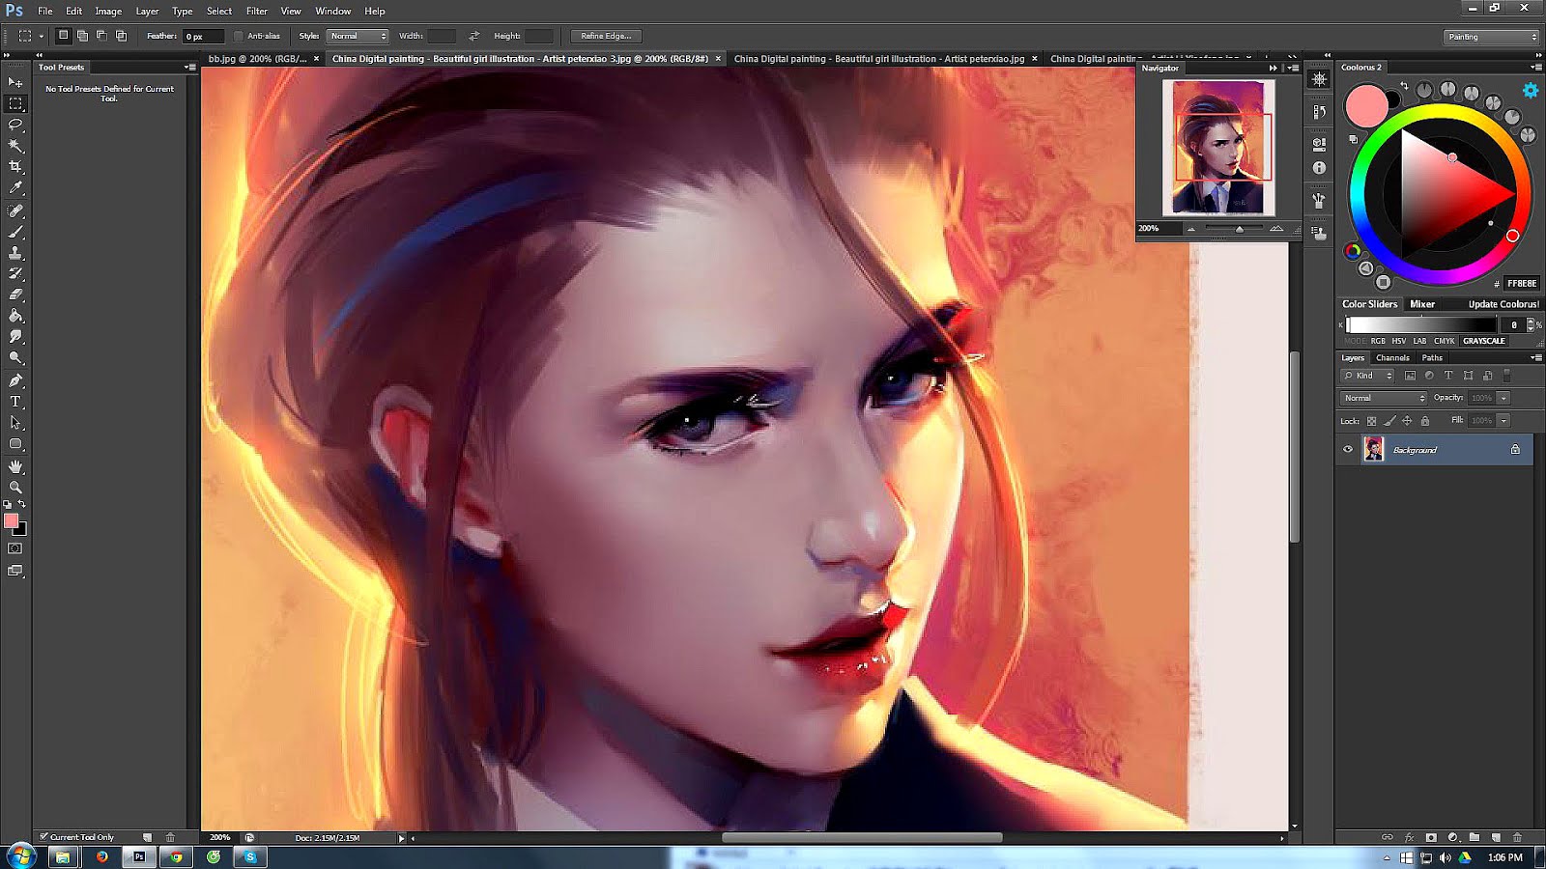Toggle lock position
Screen dimensions: 1546x869
point(1407,421)
